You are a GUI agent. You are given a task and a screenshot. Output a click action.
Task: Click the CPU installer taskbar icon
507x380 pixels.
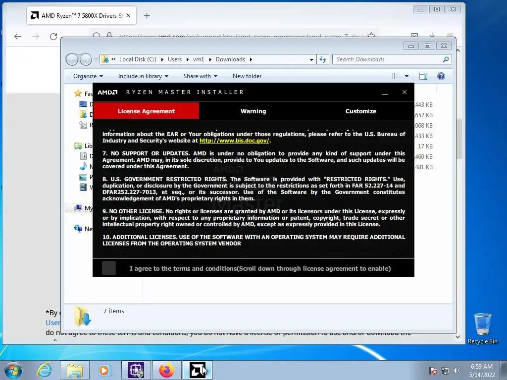click(x=136, y=370)
